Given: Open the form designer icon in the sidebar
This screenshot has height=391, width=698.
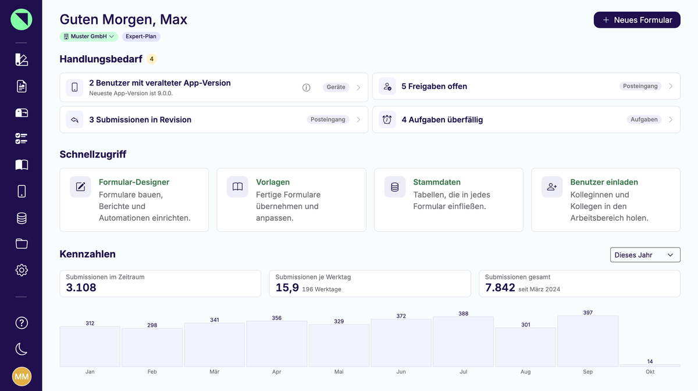Looking at the screenshot, I should (22, 59).
